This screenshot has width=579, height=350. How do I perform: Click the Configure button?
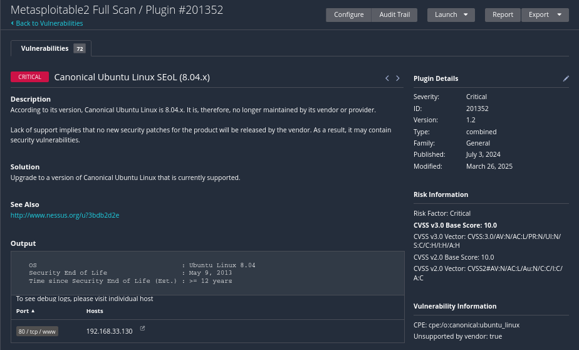tap(348, 15)
